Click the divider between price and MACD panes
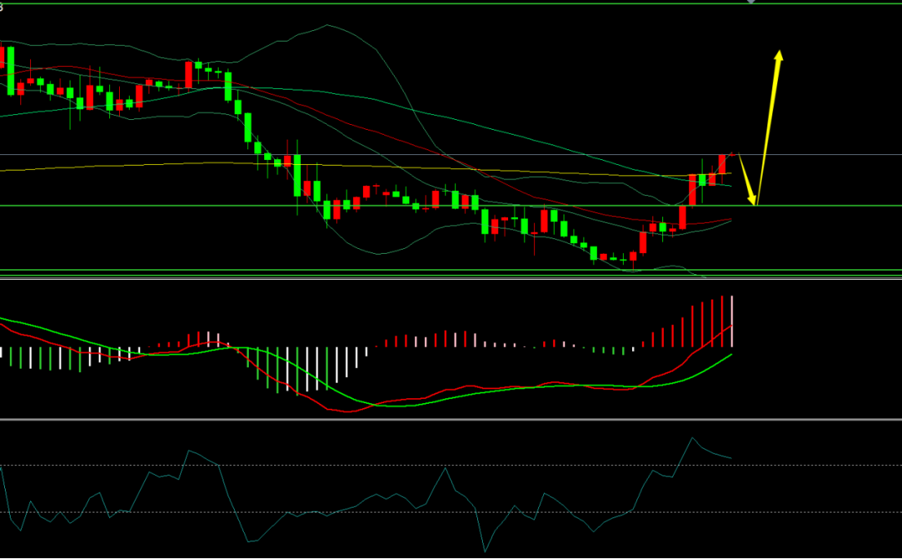 pos(451,278)
